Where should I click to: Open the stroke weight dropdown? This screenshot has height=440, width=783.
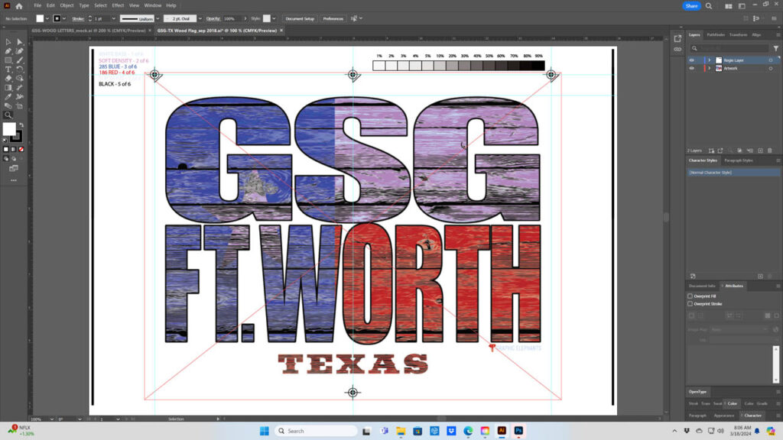click(x=112, y=18)
